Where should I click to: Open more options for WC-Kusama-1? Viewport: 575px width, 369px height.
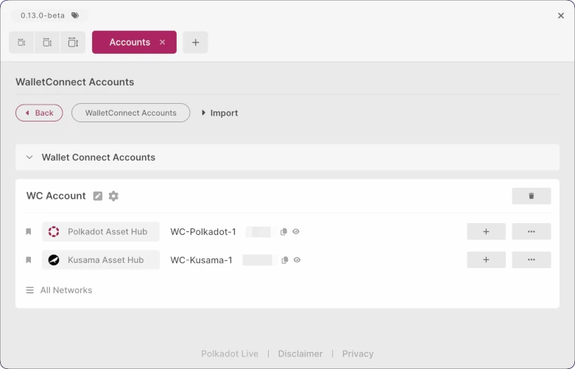pos(531,260)
